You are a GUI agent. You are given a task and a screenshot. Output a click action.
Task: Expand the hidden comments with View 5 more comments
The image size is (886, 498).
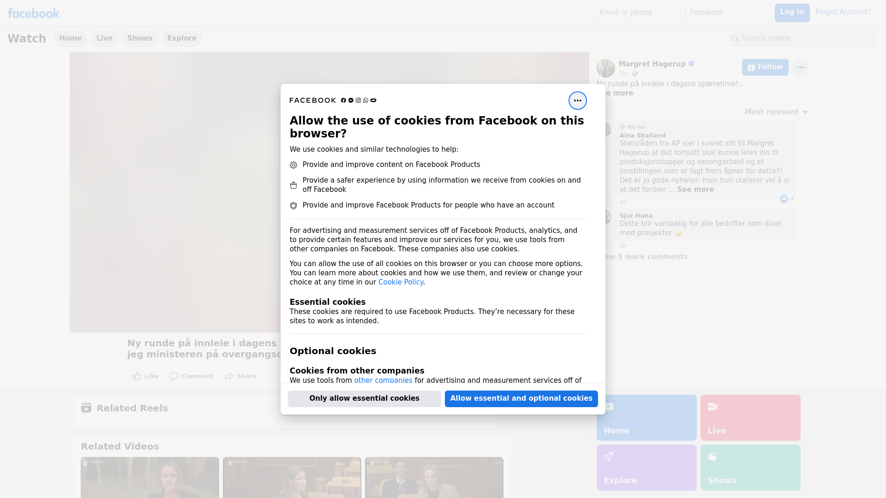pos(646,257)
